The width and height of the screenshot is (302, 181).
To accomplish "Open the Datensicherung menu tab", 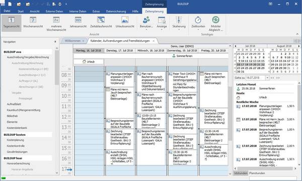I will pyautogui.click(x=116, y=12).
